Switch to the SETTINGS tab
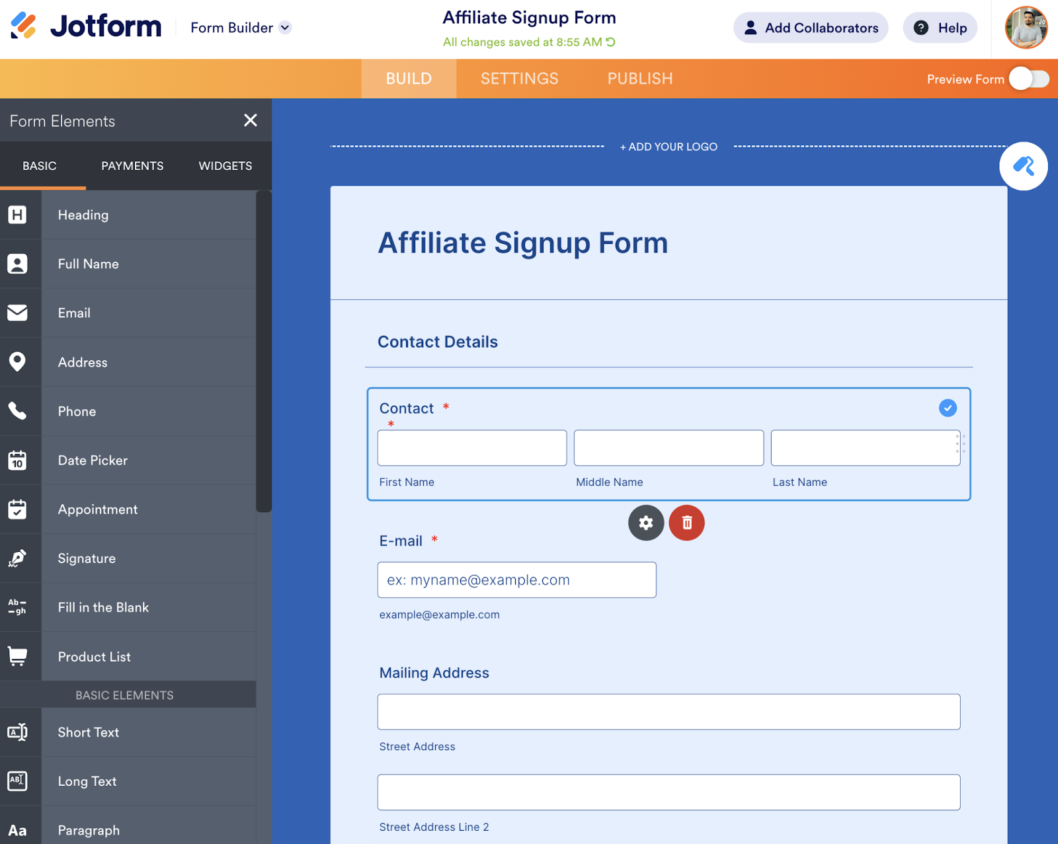 coord(519,79)
